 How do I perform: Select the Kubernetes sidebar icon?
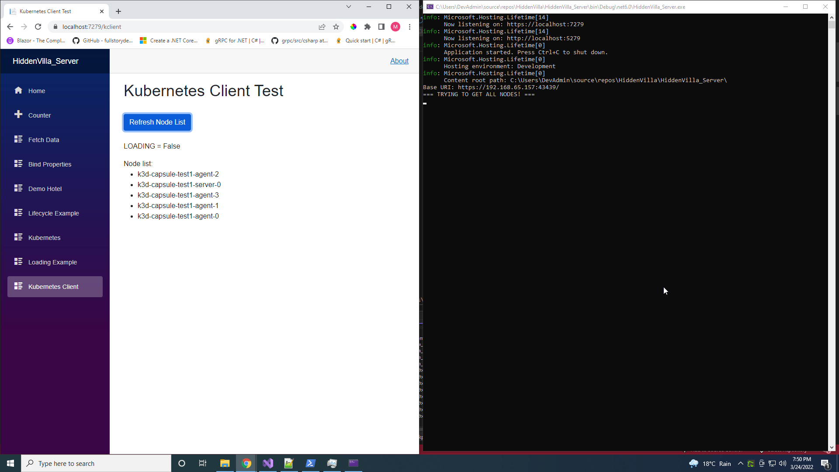pyautogui.click(x=18, y=237)
